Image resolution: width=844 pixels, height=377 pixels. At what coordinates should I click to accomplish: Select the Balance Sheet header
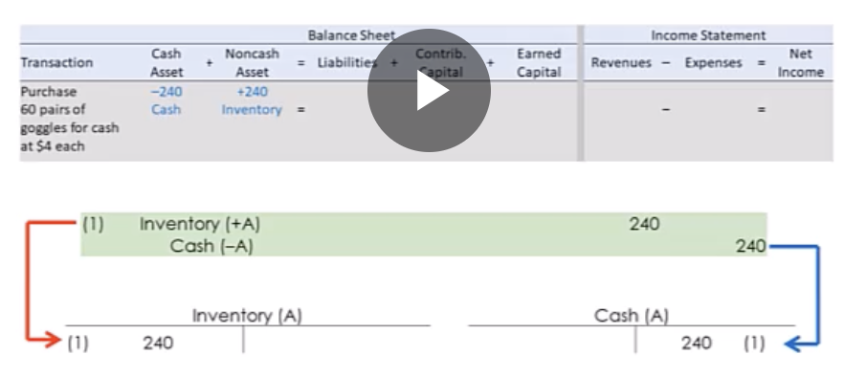coord(351,35)
